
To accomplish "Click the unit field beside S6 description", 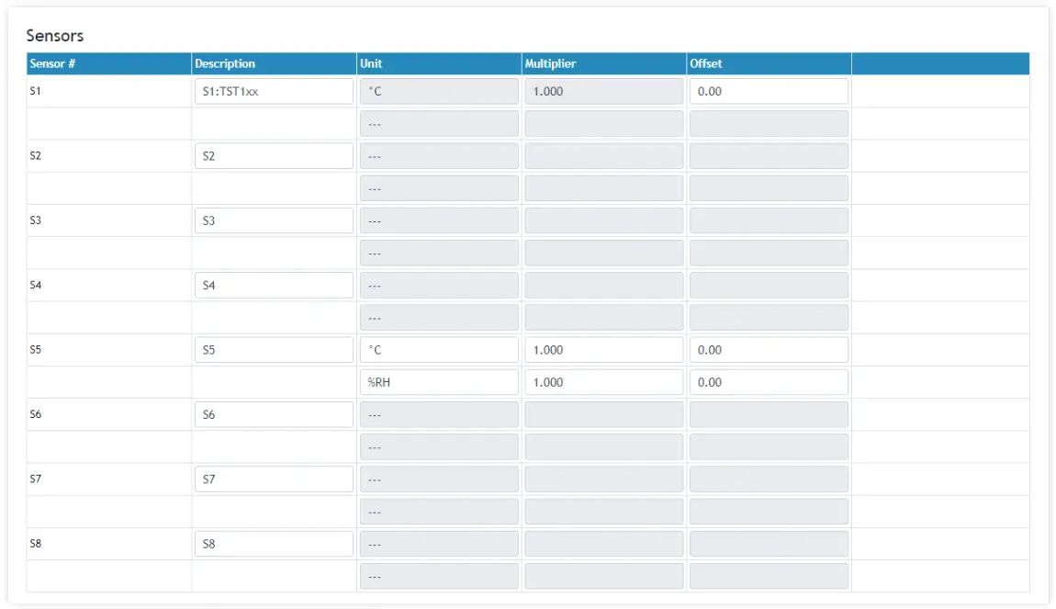I will [x=439, y=414].
